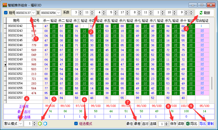Expand the 默认模式 mode dropdown
218x130 pixels.
click(x=21, y=124)
